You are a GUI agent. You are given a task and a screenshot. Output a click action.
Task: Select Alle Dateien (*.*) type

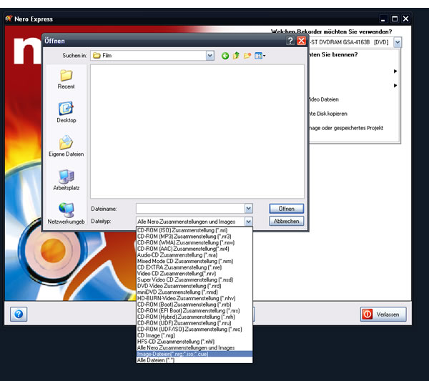coord(194,360)
